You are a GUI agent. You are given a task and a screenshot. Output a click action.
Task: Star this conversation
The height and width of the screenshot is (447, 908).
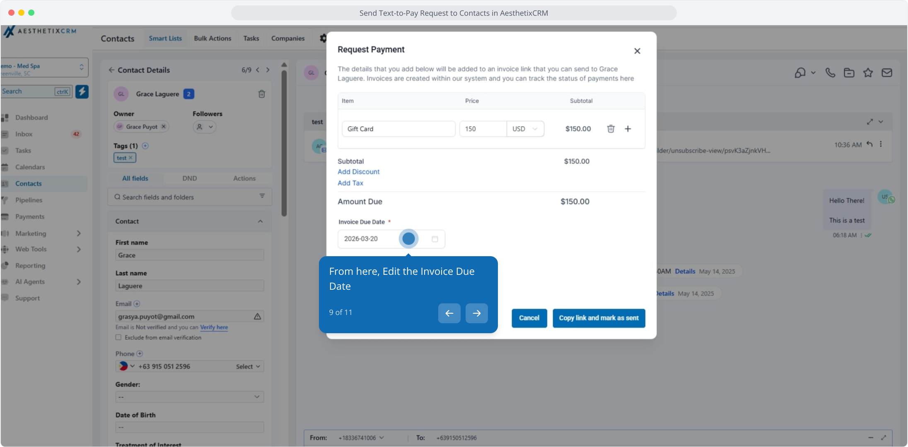pos(868,73)
